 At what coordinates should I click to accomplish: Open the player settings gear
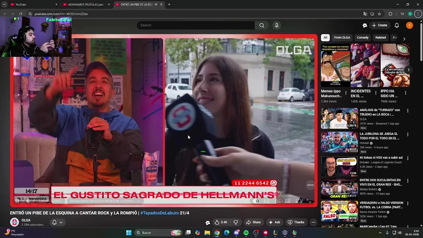pos(277,201)
